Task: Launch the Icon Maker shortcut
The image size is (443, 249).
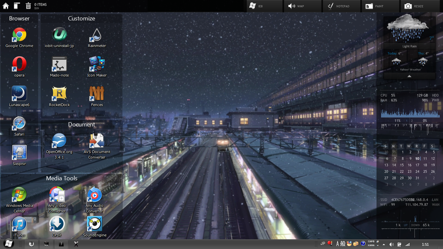Action: pyautogui.click(x=97, y=67)
